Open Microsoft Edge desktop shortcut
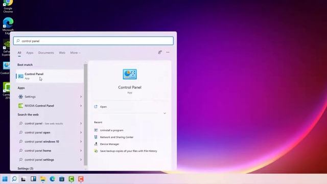The width and height of the screenshot is (327, 184). click(8, 26)
